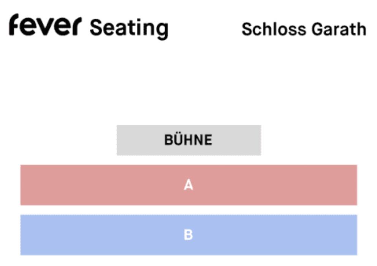Viewport: 377px width, 266px height.
Task: Click the white letter B label
Action: point(188,235)
